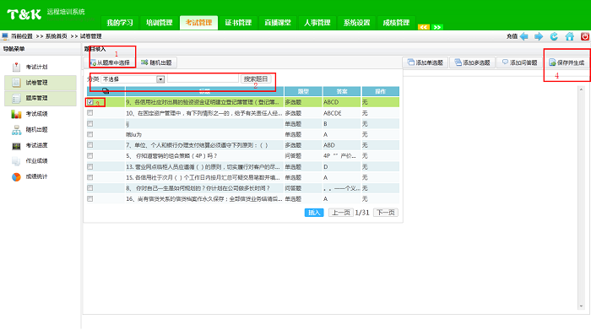Check the checkbox for question 15
The height and width of the screenshot is (330, 591).
[90, 177]
